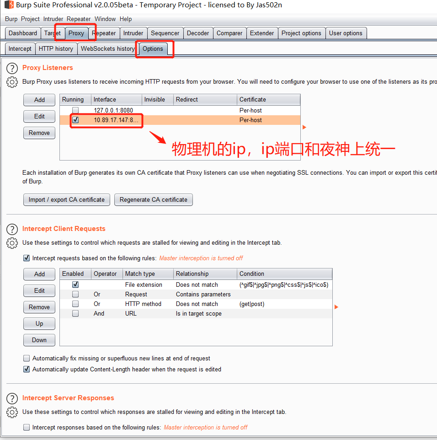
Task: Sort listeners by Interface column header
Action: click(117, 100)
